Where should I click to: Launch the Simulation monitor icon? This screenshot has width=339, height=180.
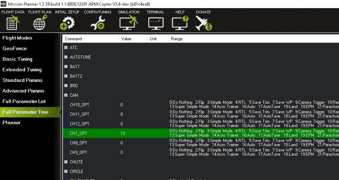click(x=129, y=23)
